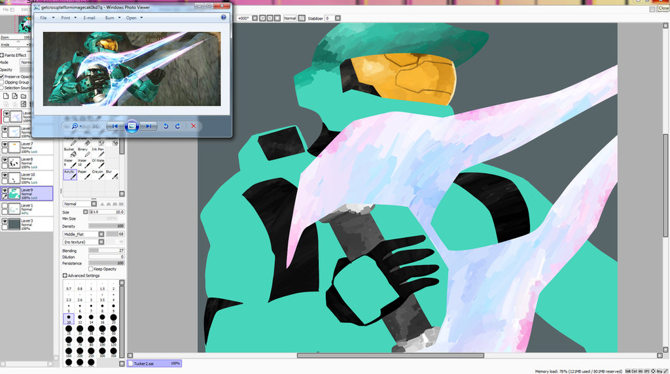The width and height of the screenshot is (670, 374).
Task: Go to next image in Photo Viewer
Action: point(149,126)
